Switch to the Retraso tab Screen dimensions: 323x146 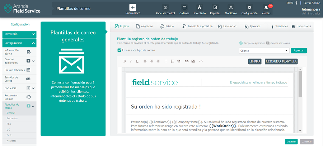click(x=167, y=26)
